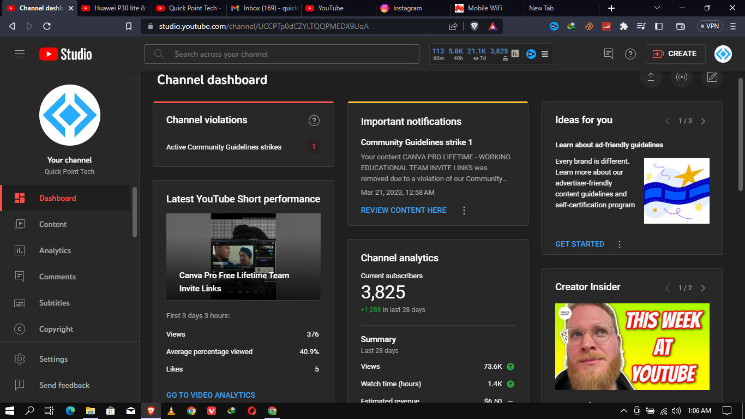Open a new browser tab with plus button

611,8
